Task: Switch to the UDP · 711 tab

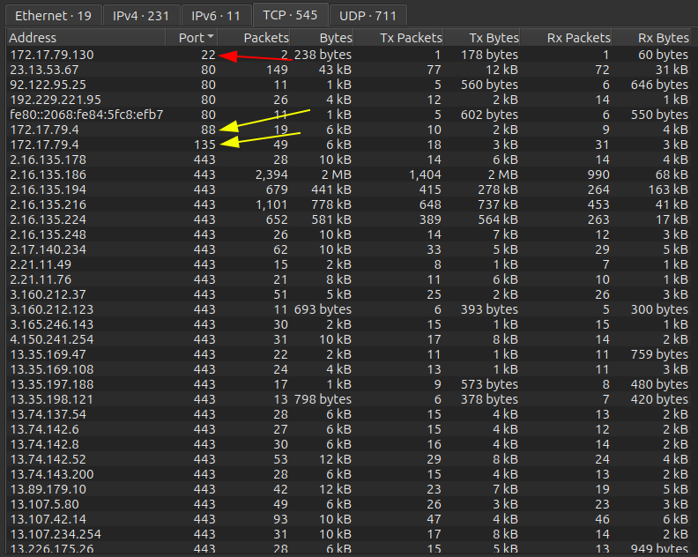Action: coord(368,15)
